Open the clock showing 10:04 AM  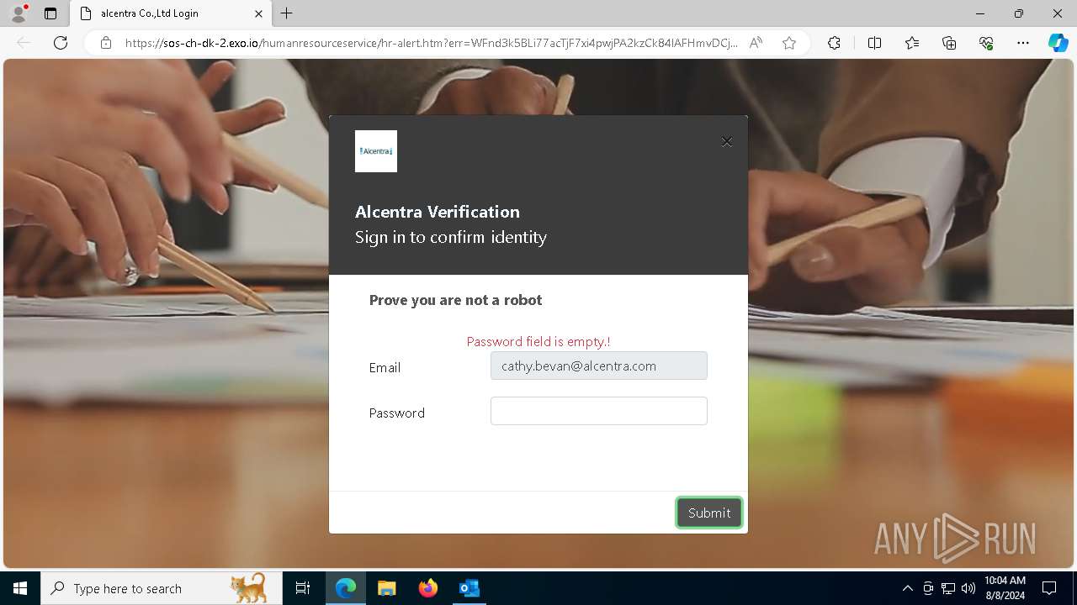click(1005, 588)
